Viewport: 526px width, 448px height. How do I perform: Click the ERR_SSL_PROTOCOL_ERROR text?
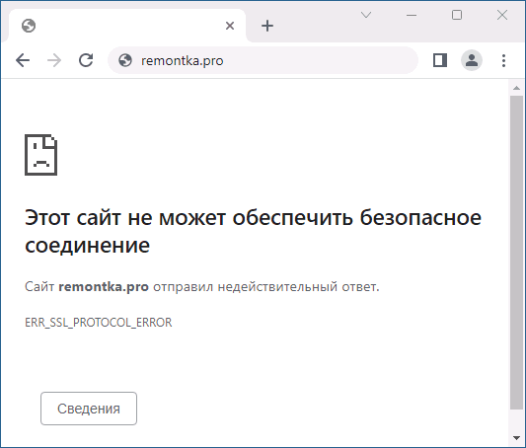99,323
